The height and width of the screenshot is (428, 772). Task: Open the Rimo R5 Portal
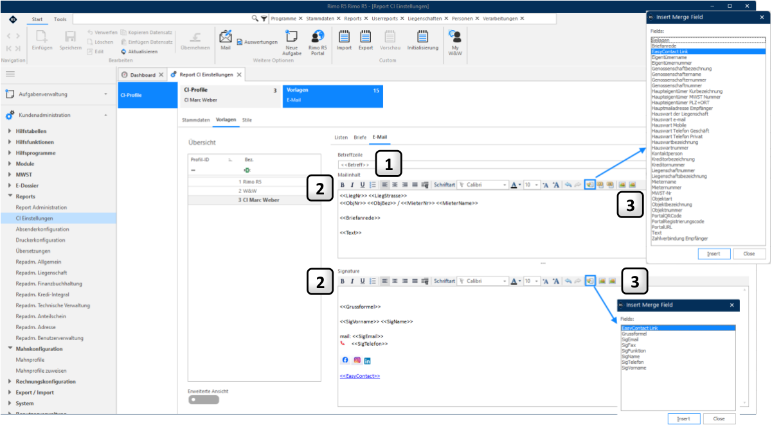click(318, 42)
